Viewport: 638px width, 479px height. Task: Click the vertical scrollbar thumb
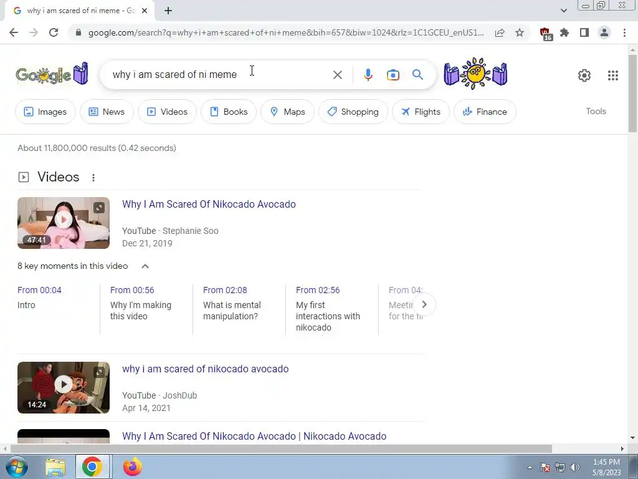pos(632,94)
